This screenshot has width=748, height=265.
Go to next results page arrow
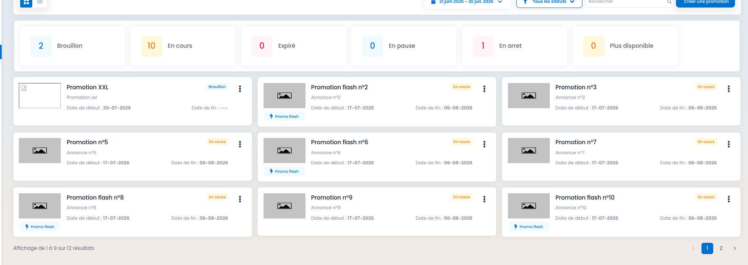(735, 248)
